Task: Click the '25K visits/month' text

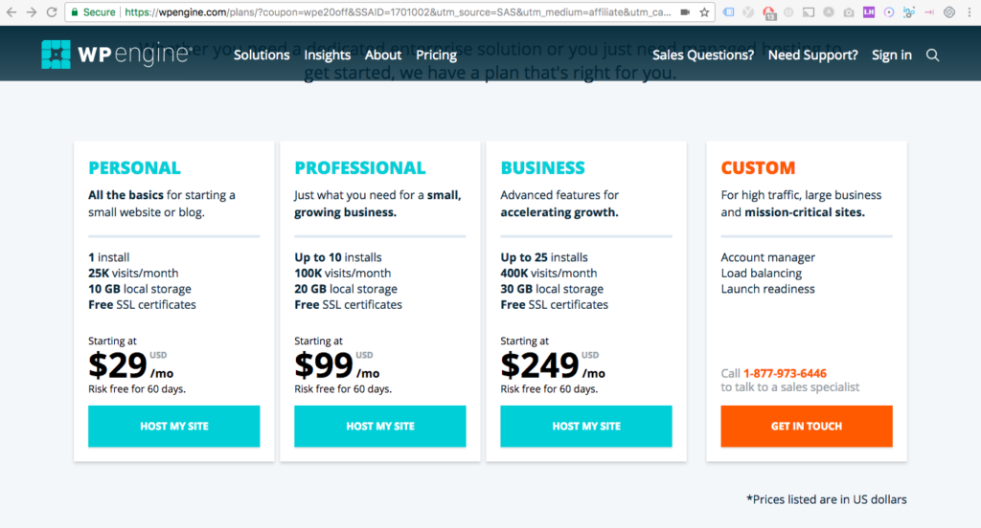Action: (133, 273)
